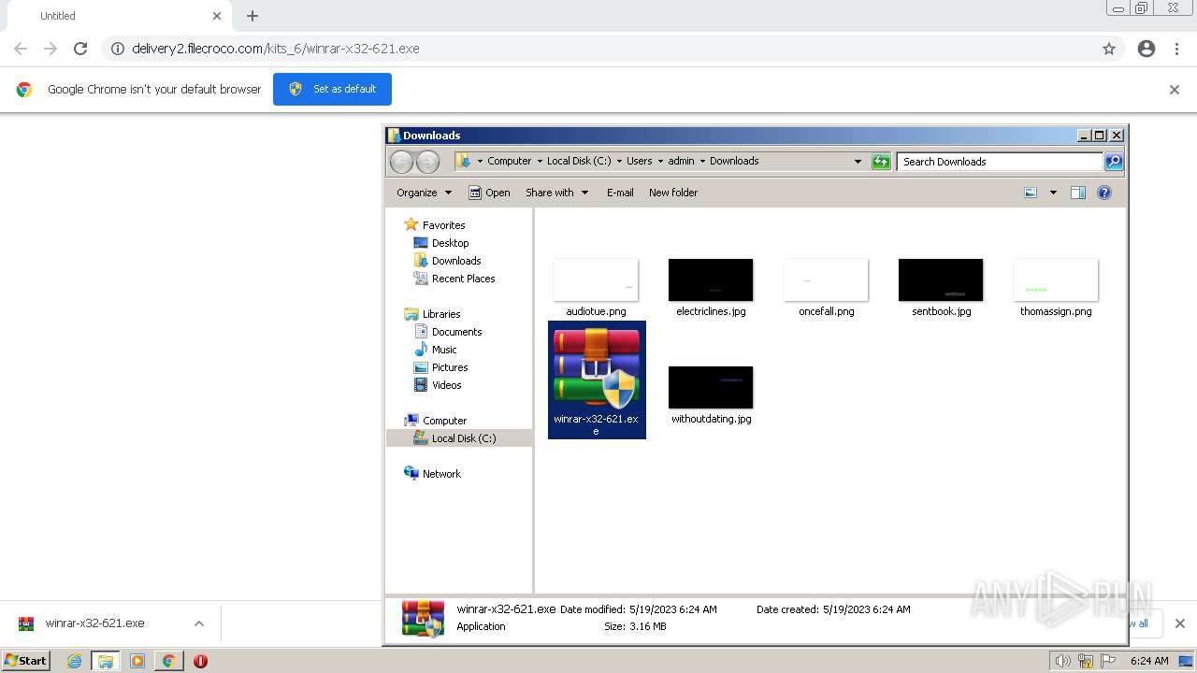Select withoutdating.jpg file
1197x673 pixels.
pos(711,395)
